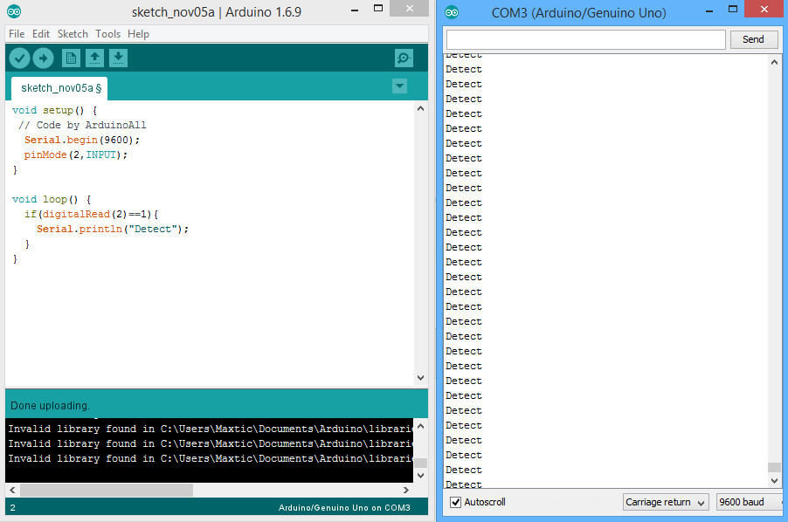788x522 pixels.
Task: Open the Serial Monitor magnifier icon
Action: pyautogui.click(x=403, y=58)
